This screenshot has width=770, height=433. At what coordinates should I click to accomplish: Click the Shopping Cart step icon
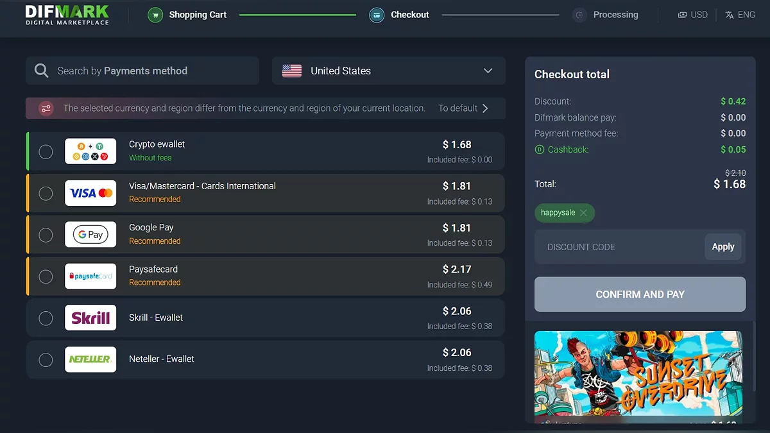click(x=155, y=15)
